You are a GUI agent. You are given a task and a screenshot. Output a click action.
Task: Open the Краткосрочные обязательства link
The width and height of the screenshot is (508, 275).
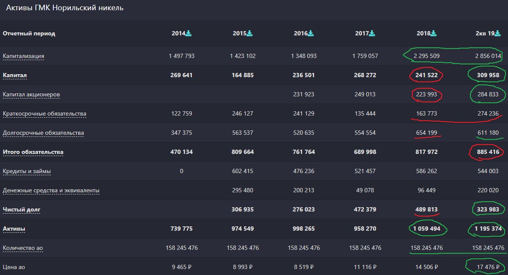44,114
